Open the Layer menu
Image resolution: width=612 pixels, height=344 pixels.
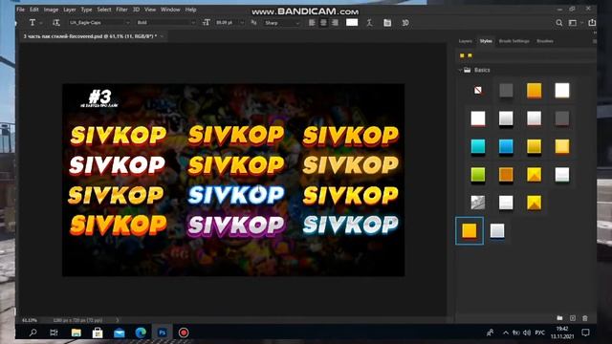(70, 10)
